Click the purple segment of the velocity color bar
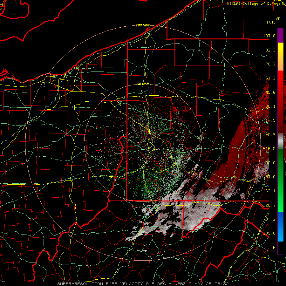This screenshot has height=286, width=286. 281,35
